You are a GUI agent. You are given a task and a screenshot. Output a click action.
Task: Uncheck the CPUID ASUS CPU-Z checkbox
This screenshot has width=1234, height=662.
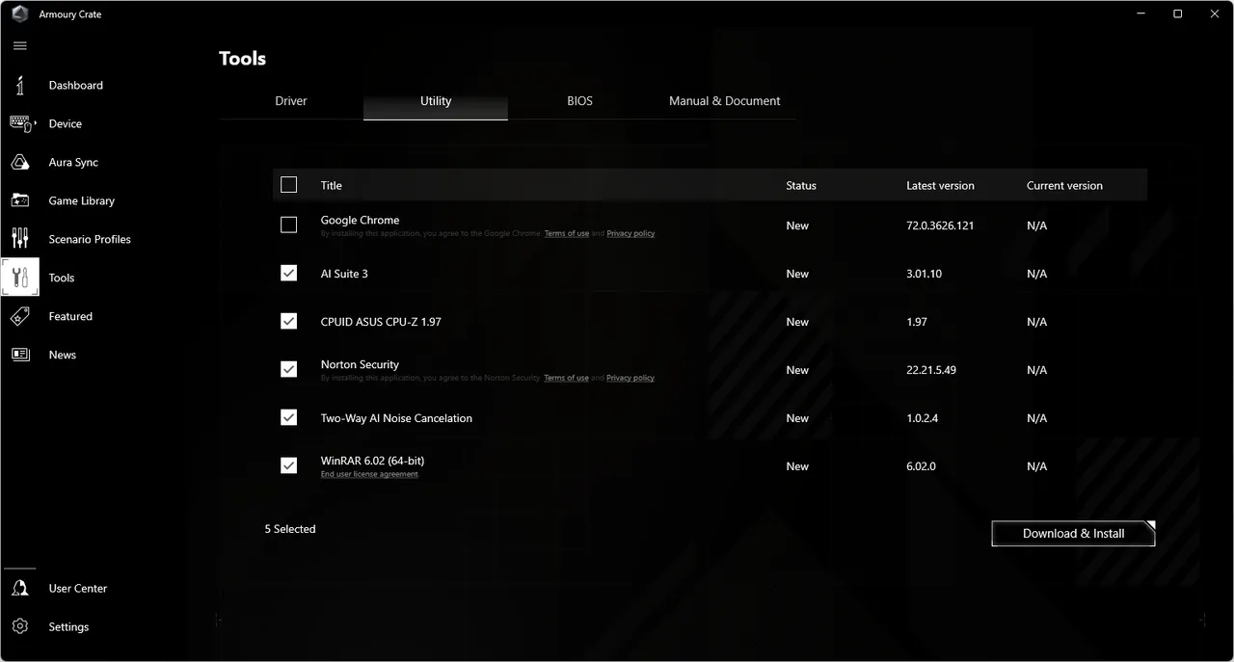[289, 322]
